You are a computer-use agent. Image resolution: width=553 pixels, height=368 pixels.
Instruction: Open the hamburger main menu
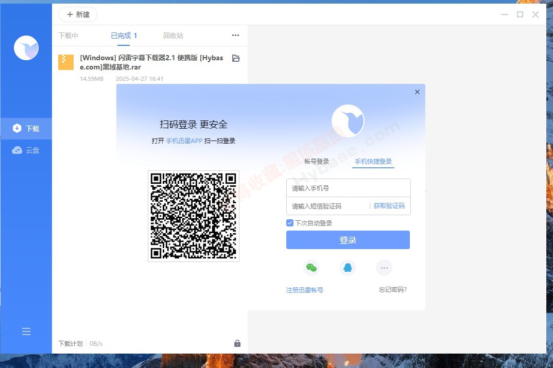(26, 331)
